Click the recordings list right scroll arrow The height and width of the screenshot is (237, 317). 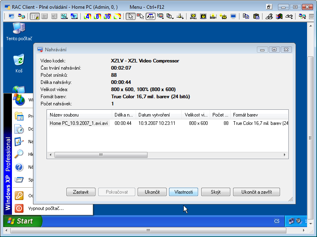[285, 155]
